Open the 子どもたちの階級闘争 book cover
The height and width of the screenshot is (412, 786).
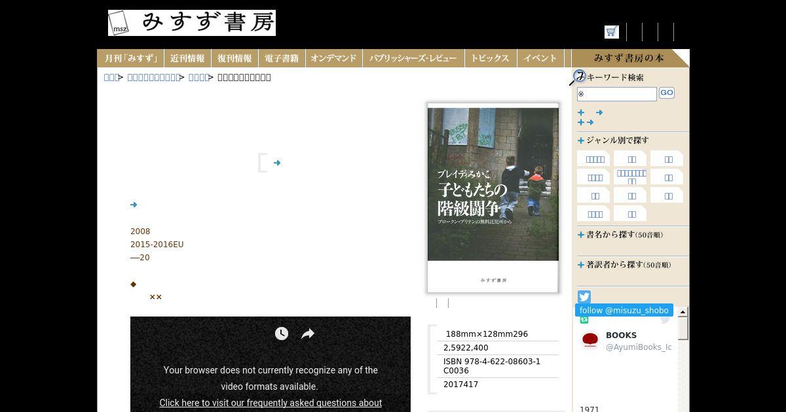pos(493,197)
